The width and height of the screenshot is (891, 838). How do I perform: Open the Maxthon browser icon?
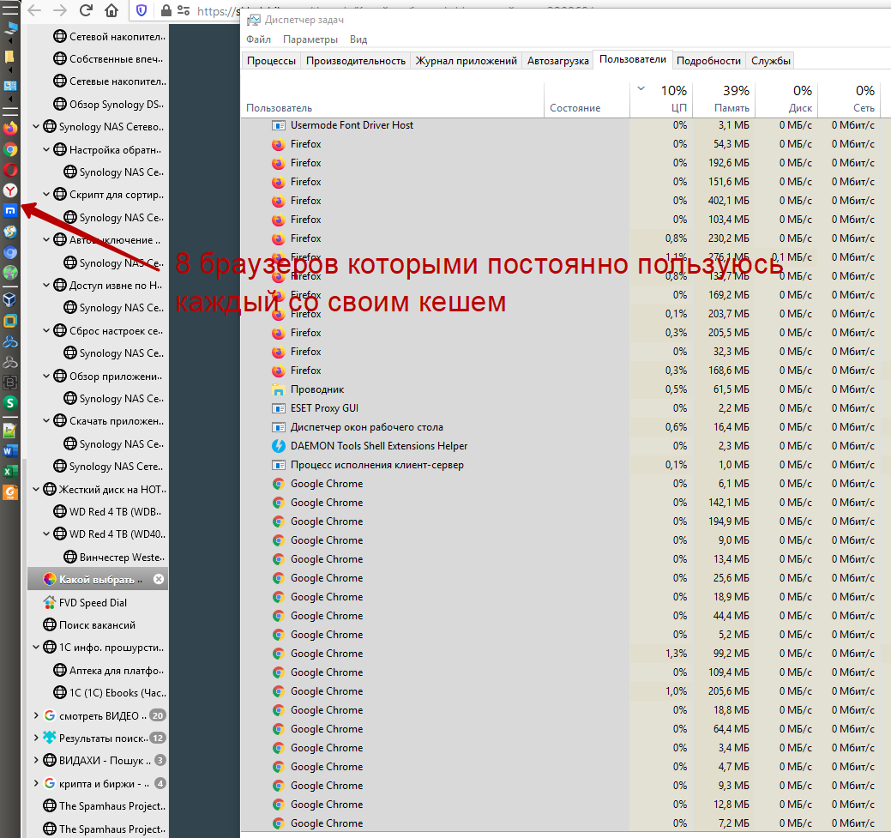[x=10, y=210]
